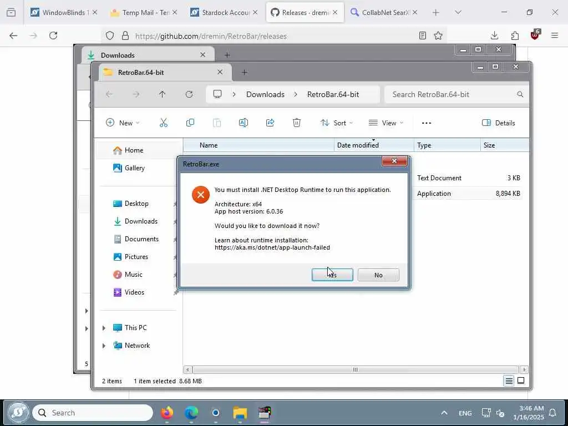Toggle the Details pane button
Image resolution: width=568 pixels, height=426 pixels.
499,123
